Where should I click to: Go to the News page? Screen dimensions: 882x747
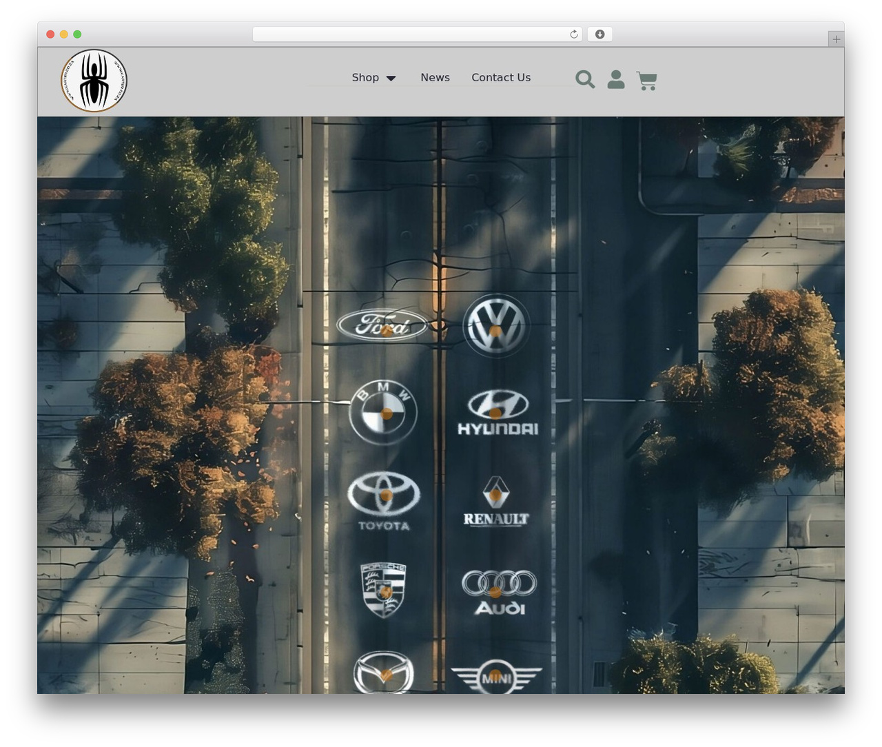(x=435, y=77)
